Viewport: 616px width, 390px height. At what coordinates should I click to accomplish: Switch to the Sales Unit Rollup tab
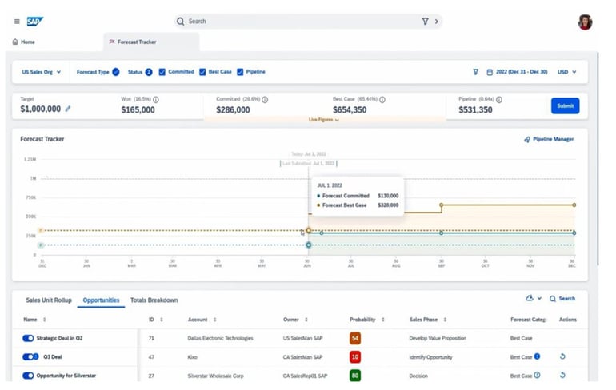click(x=49, y=300)
